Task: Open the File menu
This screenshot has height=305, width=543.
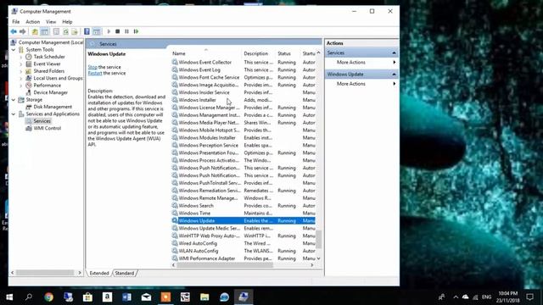Action: point(16,21)
